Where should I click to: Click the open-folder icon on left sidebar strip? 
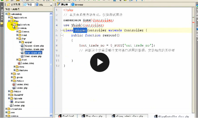[x=2, y=23]
